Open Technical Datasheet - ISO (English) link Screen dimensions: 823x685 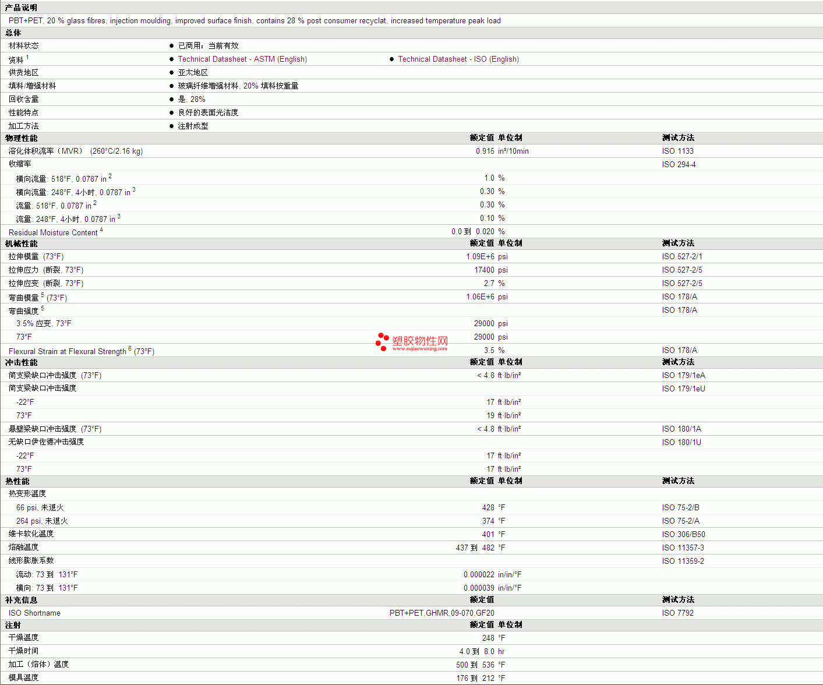pyautogui.click(x=458, y=59)
